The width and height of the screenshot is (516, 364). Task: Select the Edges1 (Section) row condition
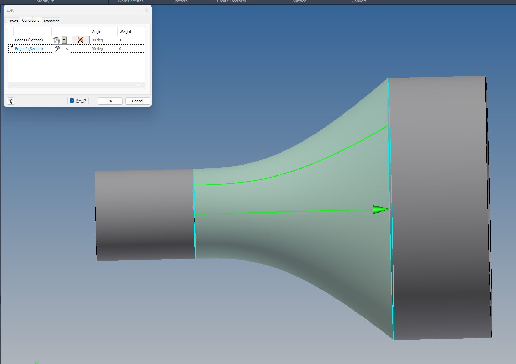[29, 40]
